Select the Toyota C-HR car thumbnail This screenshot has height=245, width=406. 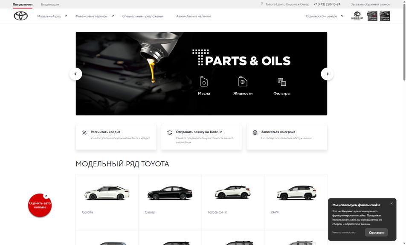click(233, 192)
